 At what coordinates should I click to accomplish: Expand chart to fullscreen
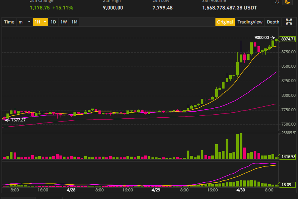pos(289,22)
